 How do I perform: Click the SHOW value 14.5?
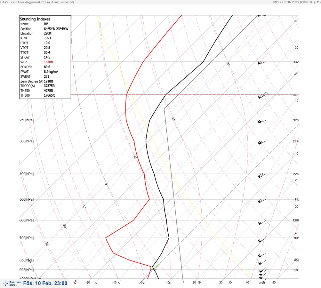[47, 57]
